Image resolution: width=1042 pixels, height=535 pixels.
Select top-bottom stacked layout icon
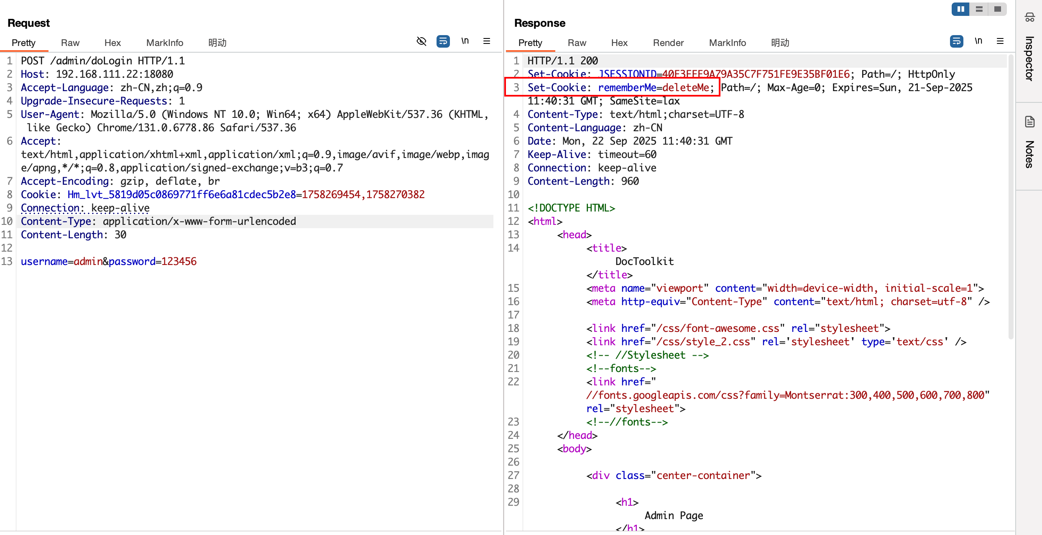pos(979,9)
